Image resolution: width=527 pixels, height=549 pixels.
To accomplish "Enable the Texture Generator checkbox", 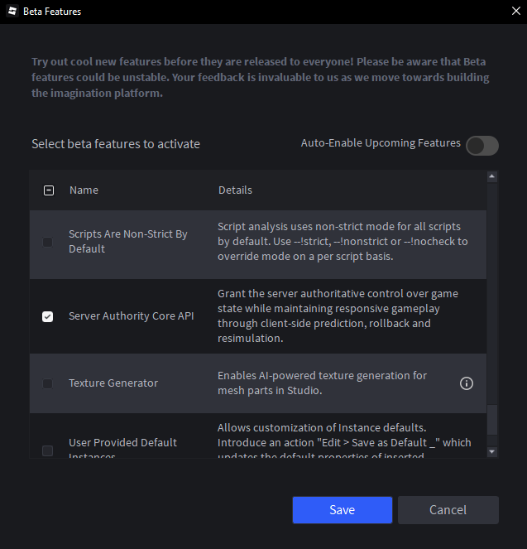I will tap(48, 383).
